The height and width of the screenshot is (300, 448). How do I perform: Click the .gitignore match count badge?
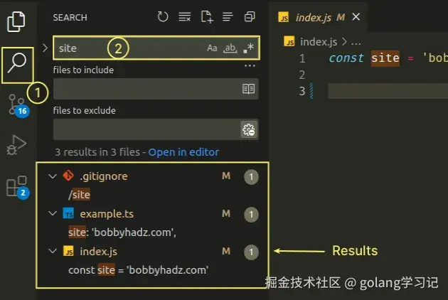pos(251,177)
